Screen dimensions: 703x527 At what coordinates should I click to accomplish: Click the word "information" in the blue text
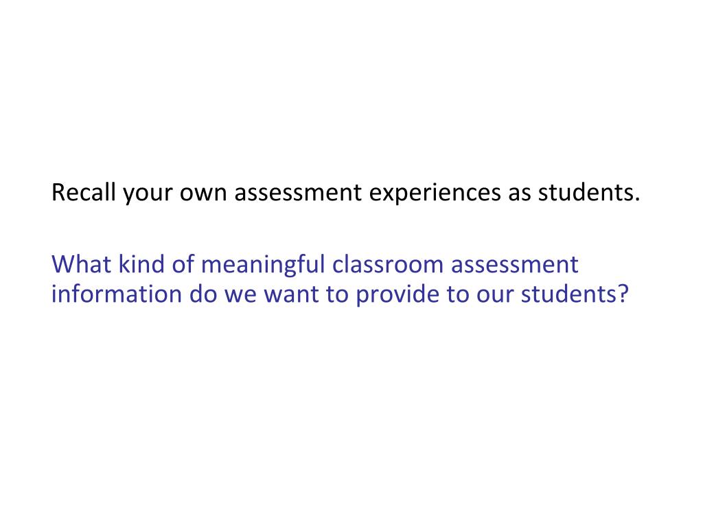click(116, 294)
